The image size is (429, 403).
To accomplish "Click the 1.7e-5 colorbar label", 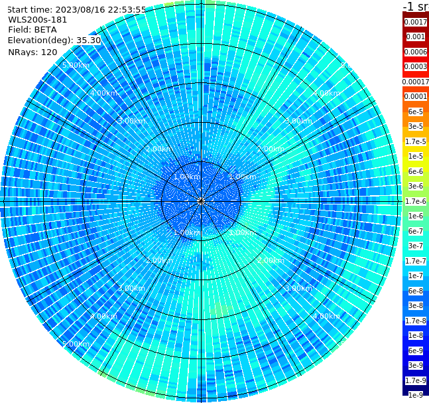I will [416, 141].
